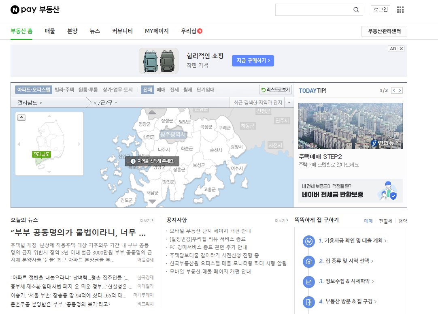Open the 뉴스 menu
438x314 pixels.
point(95,31)
